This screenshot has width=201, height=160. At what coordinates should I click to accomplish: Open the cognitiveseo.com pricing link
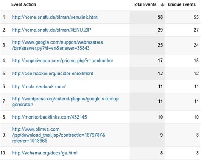(x=63, y=61)
